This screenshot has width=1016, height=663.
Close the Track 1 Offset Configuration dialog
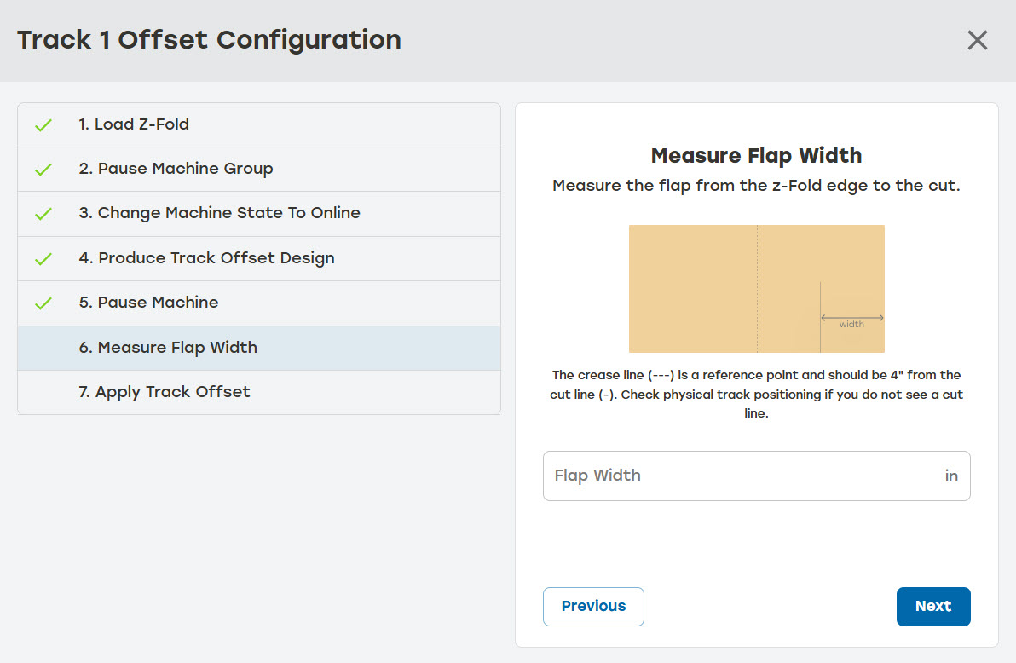977,40
